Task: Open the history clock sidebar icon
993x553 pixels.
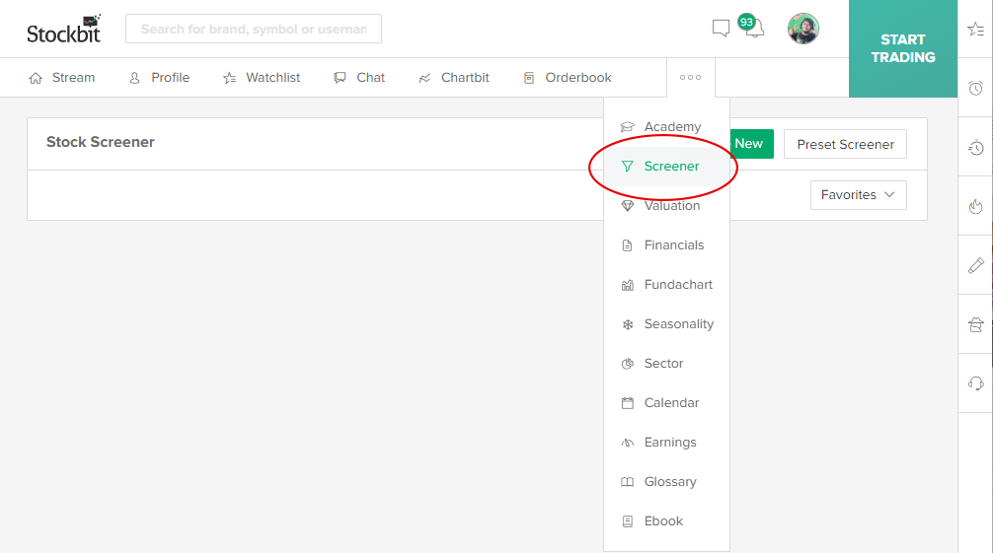Action: [975, 148]
